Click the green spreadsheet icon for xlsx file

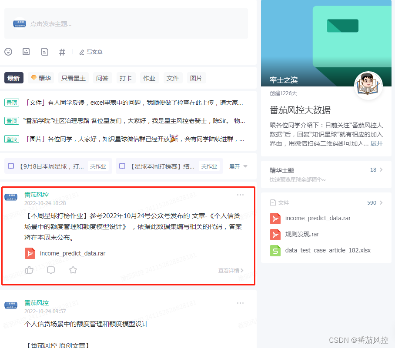[x=275, y=251]
